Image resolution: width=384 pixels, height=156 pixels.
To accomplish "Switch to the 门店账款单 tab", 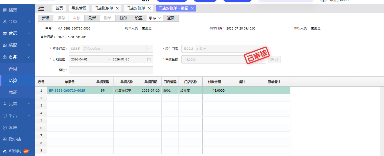I will point(104,8).
